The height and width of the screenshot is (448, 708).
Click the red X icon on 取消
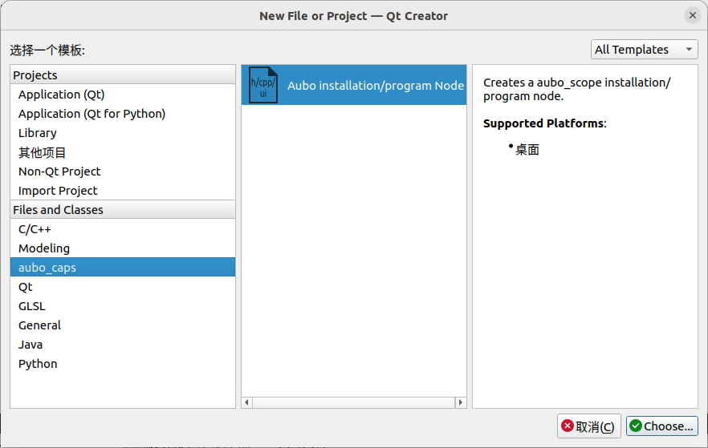pyautogui.click(x=567, y=426)
